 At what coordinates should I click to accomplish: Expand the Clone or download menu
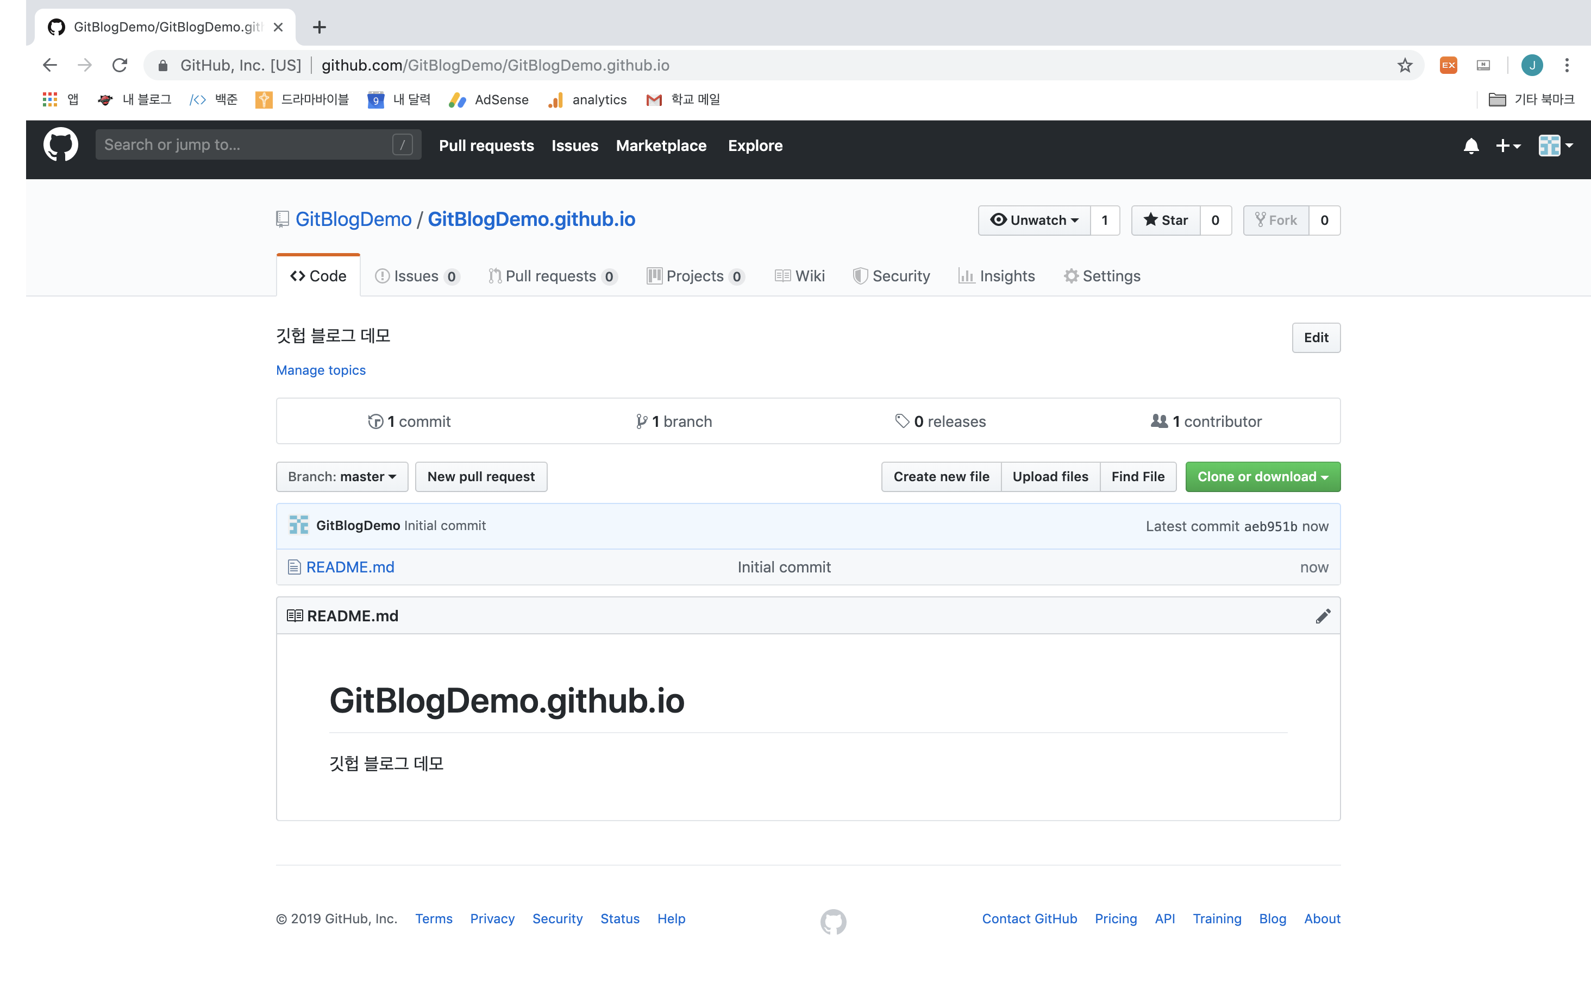[1262, 476]
